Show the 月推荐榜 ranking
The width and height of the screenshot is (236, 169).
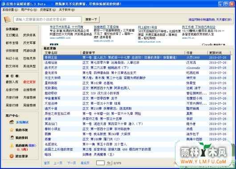coord(29,97)
